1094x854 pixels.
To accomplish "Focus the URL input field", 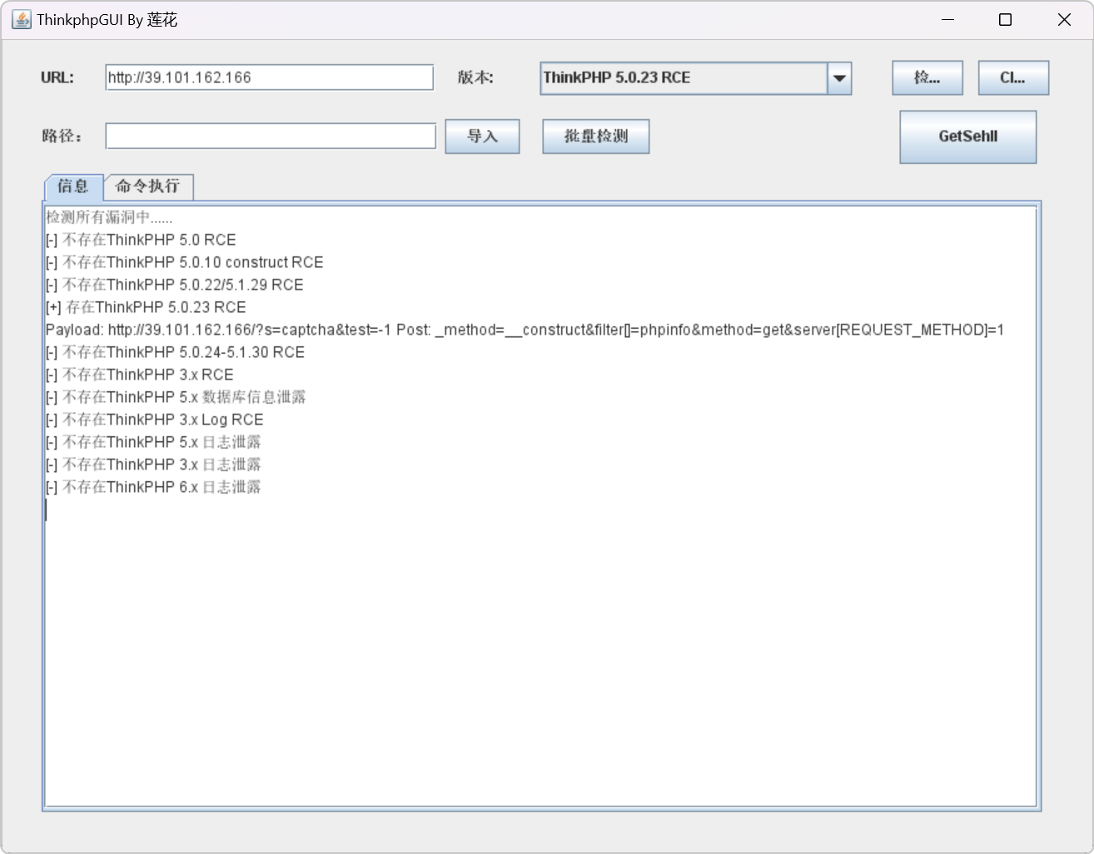I will tap(270, 77).
